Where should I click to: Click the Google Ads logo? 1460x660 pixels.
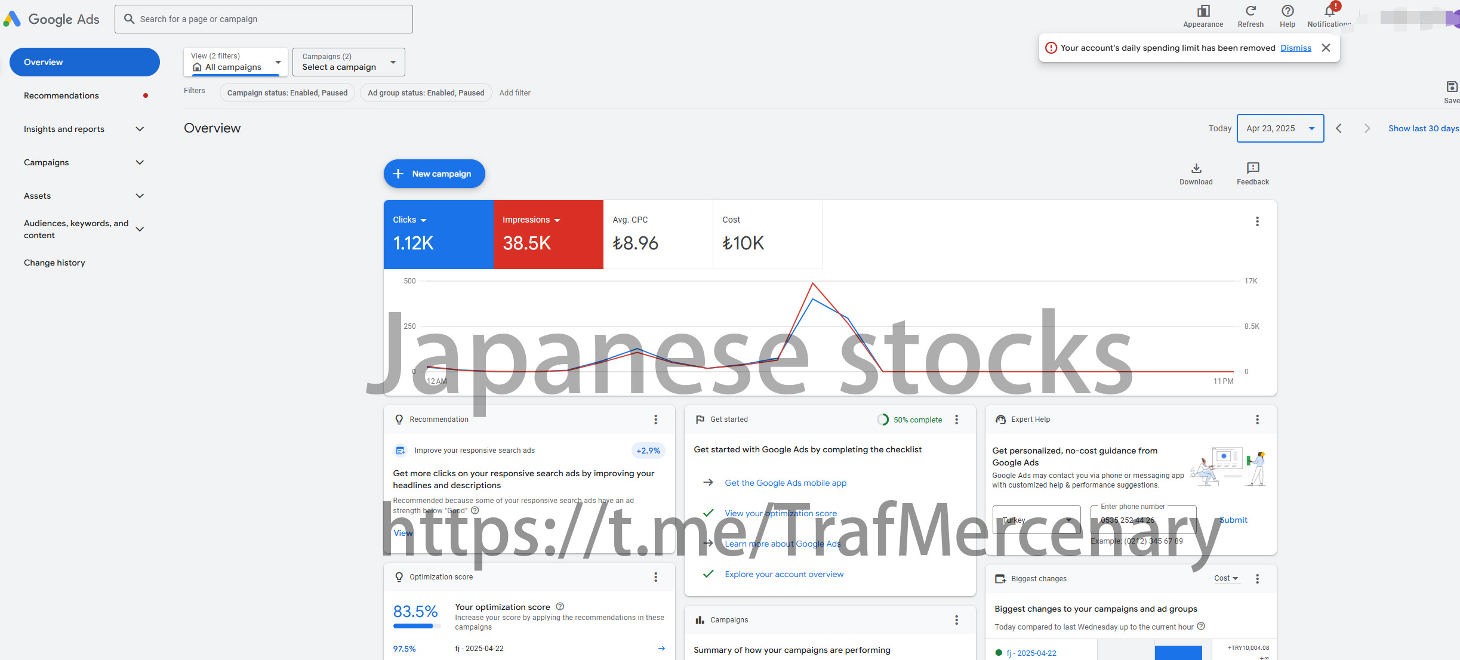[51, 19]
